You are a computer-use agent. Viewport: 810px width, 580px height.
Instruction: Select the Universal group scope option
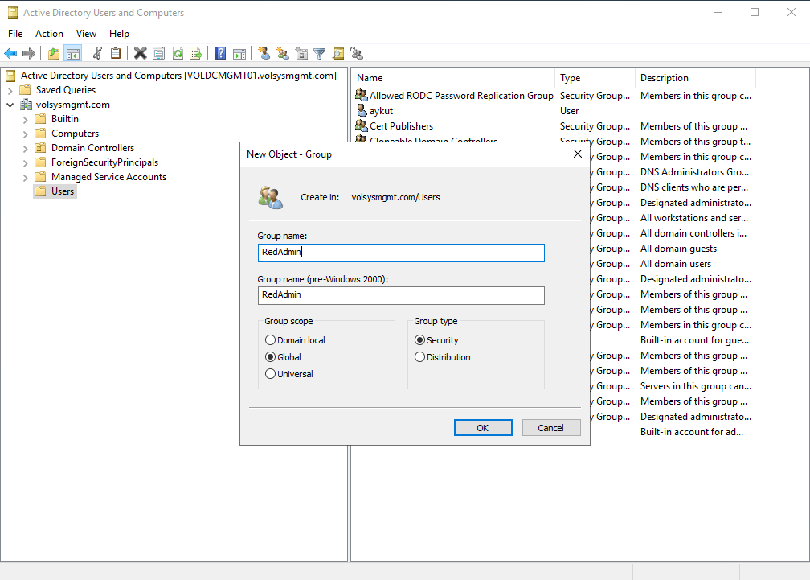coord(271,374)
